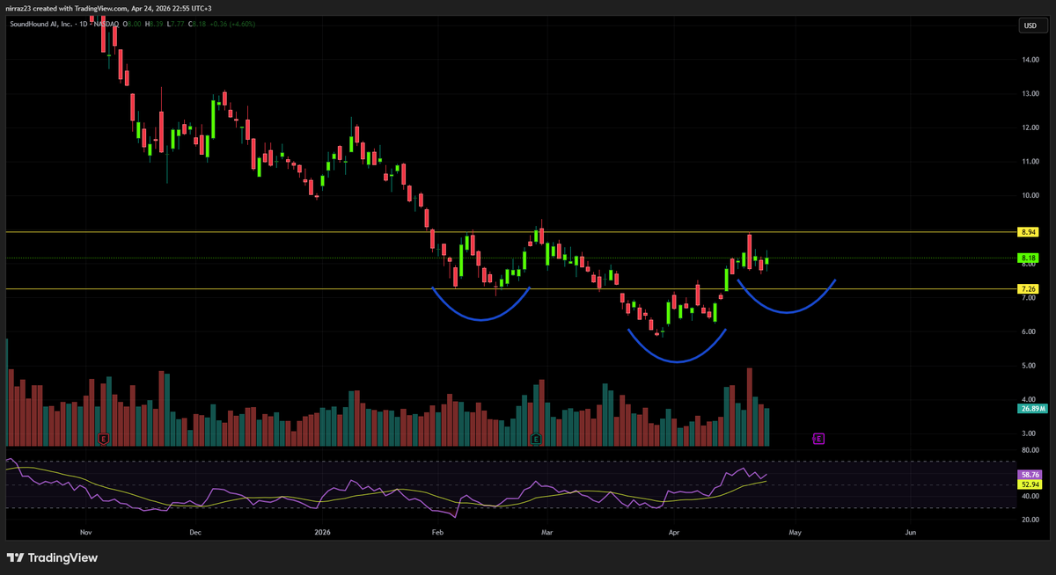Click the 2026 label on the date axis
Screen dimensions: 1056x575
[322, 532]
